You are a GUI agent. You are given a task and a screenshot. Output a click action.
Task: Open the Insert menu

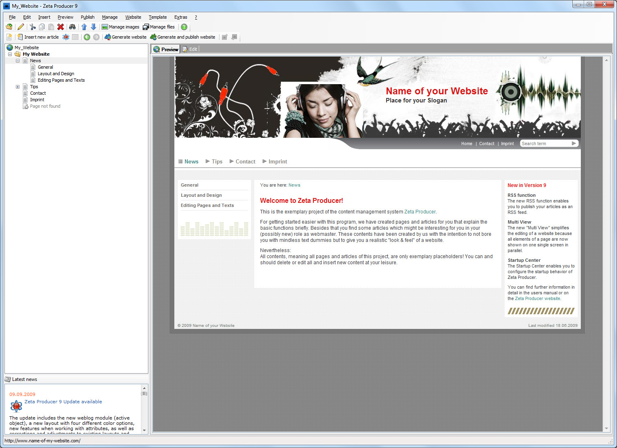click(x=44, y=17)
